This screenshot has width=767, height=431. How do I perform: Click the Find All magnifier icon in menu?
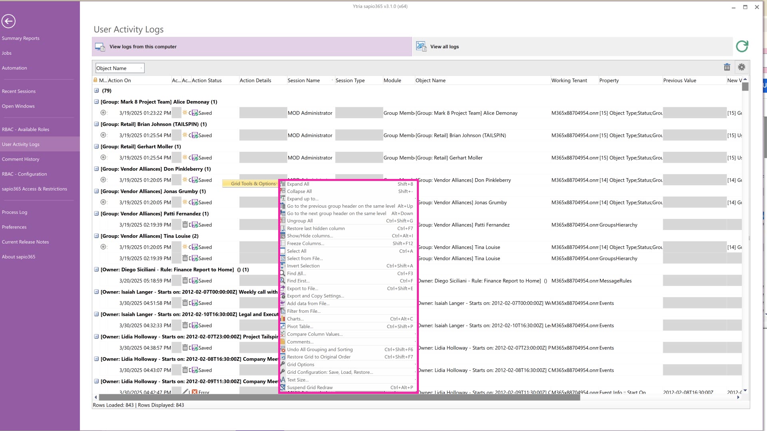(283, 274)
